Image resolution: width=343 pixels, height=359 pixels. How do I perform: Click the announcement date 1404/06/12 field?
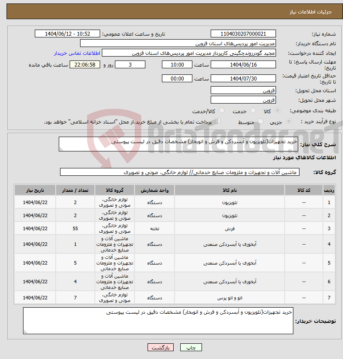(67, 34)
